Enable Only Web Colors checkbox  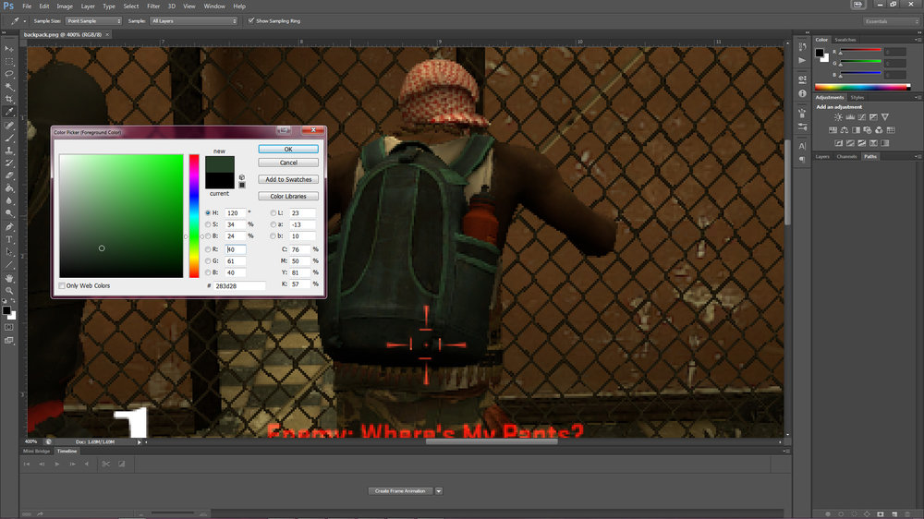pos(62,285)
